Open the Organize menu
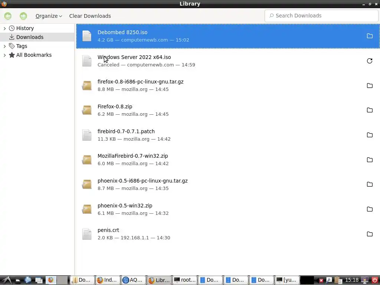380x285 pixels. [49, 16]
